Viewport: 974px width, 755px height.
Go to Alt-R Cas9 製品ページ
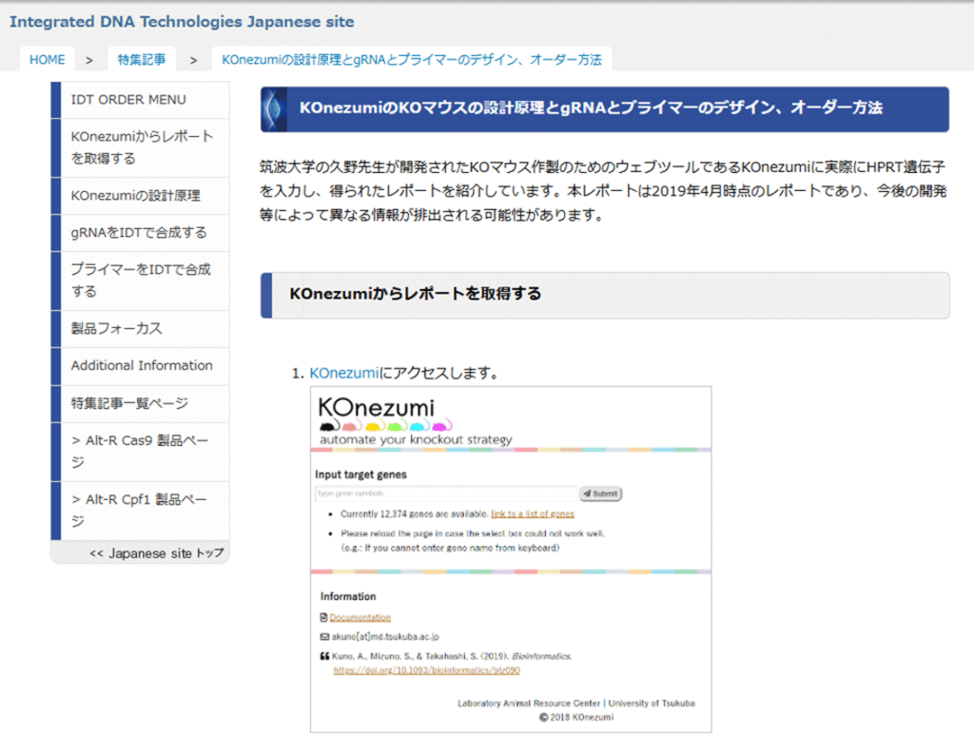[x=139, y=452]
